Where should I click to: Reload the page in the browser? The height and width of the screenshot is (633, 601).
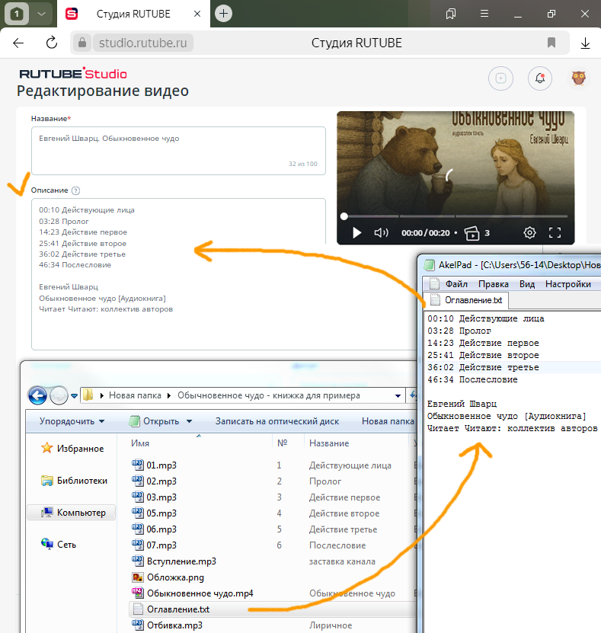coord(52,43)
